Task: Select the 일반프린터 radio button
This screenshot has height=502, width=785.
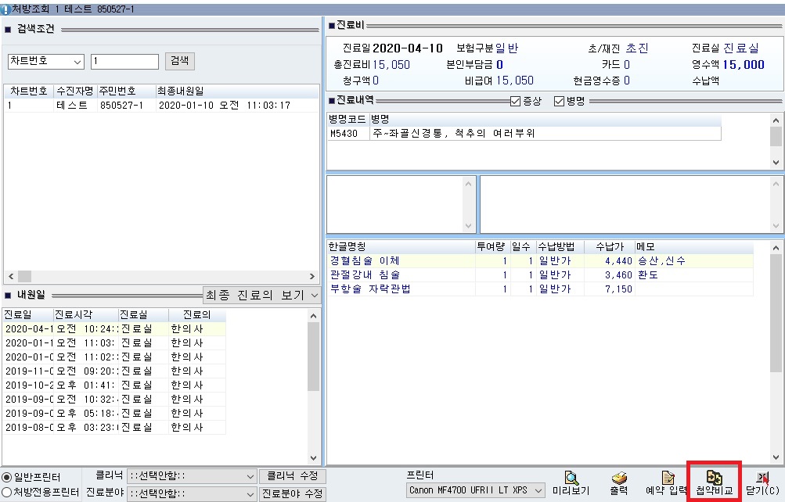Action: (x=6, y=476)
